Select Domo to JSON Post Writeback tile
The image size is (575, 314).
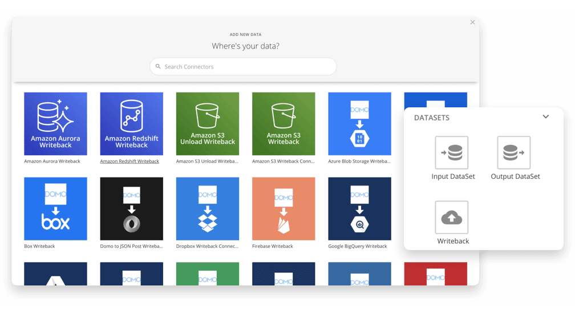click(x=131, y=209)
